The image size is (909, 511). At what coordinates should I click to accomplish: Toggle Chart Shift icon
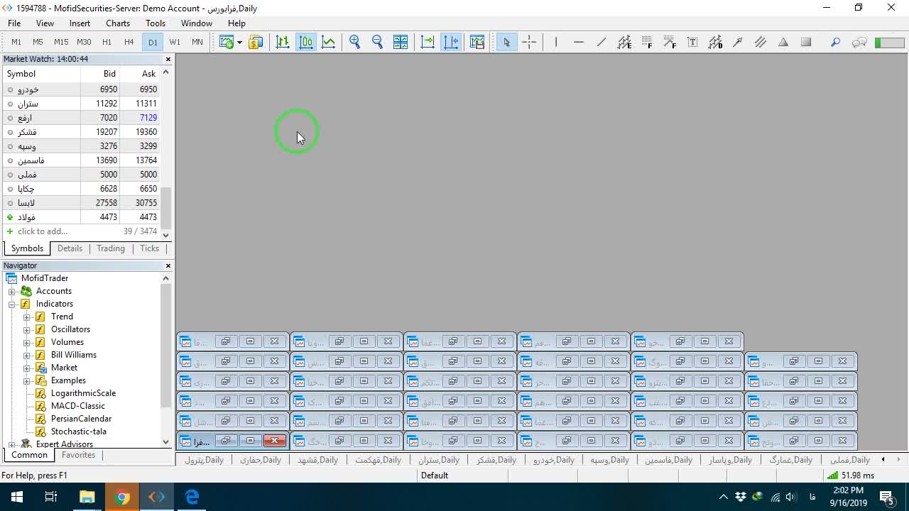pyautogui.click(x=451, y=42)
